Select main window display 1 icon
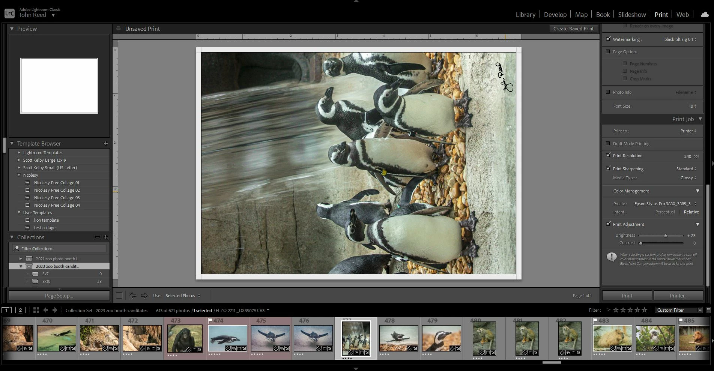 click(6, 310)
